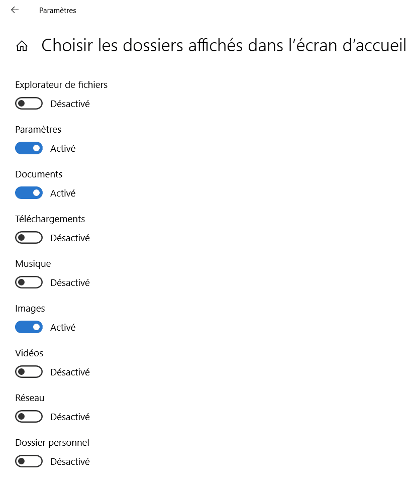The image size is (413, 490).
Task: Click the 'Explorateur de fichiers' label text
Action: click(61, 85)
